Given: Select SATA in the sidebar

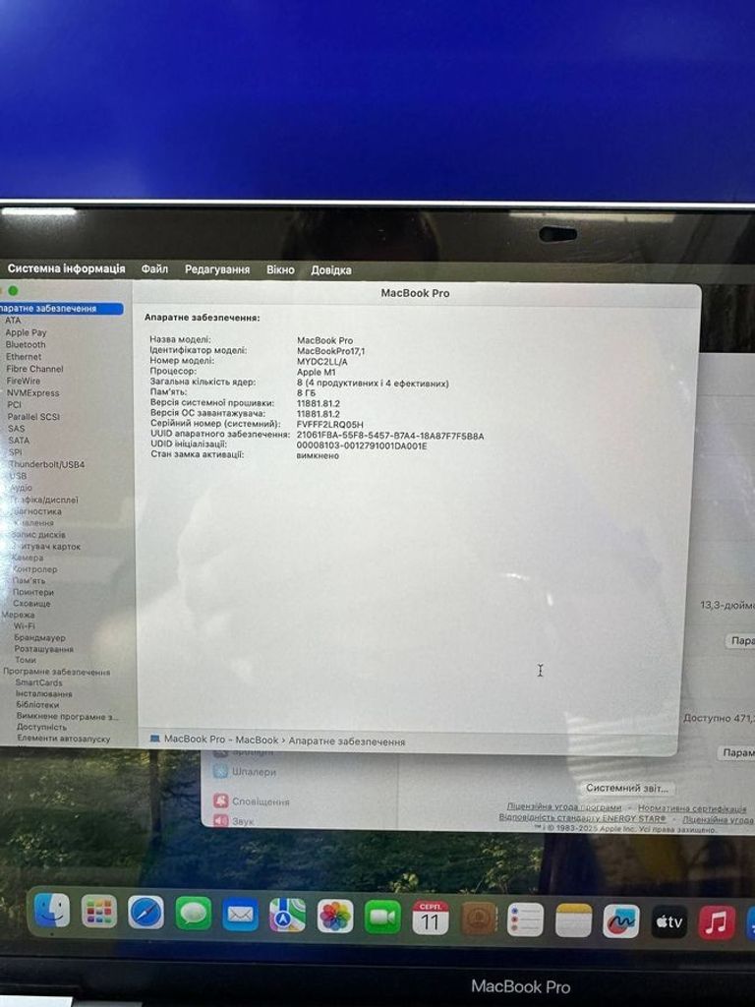Looking at the screenshot, I should (x=19, y=441).
